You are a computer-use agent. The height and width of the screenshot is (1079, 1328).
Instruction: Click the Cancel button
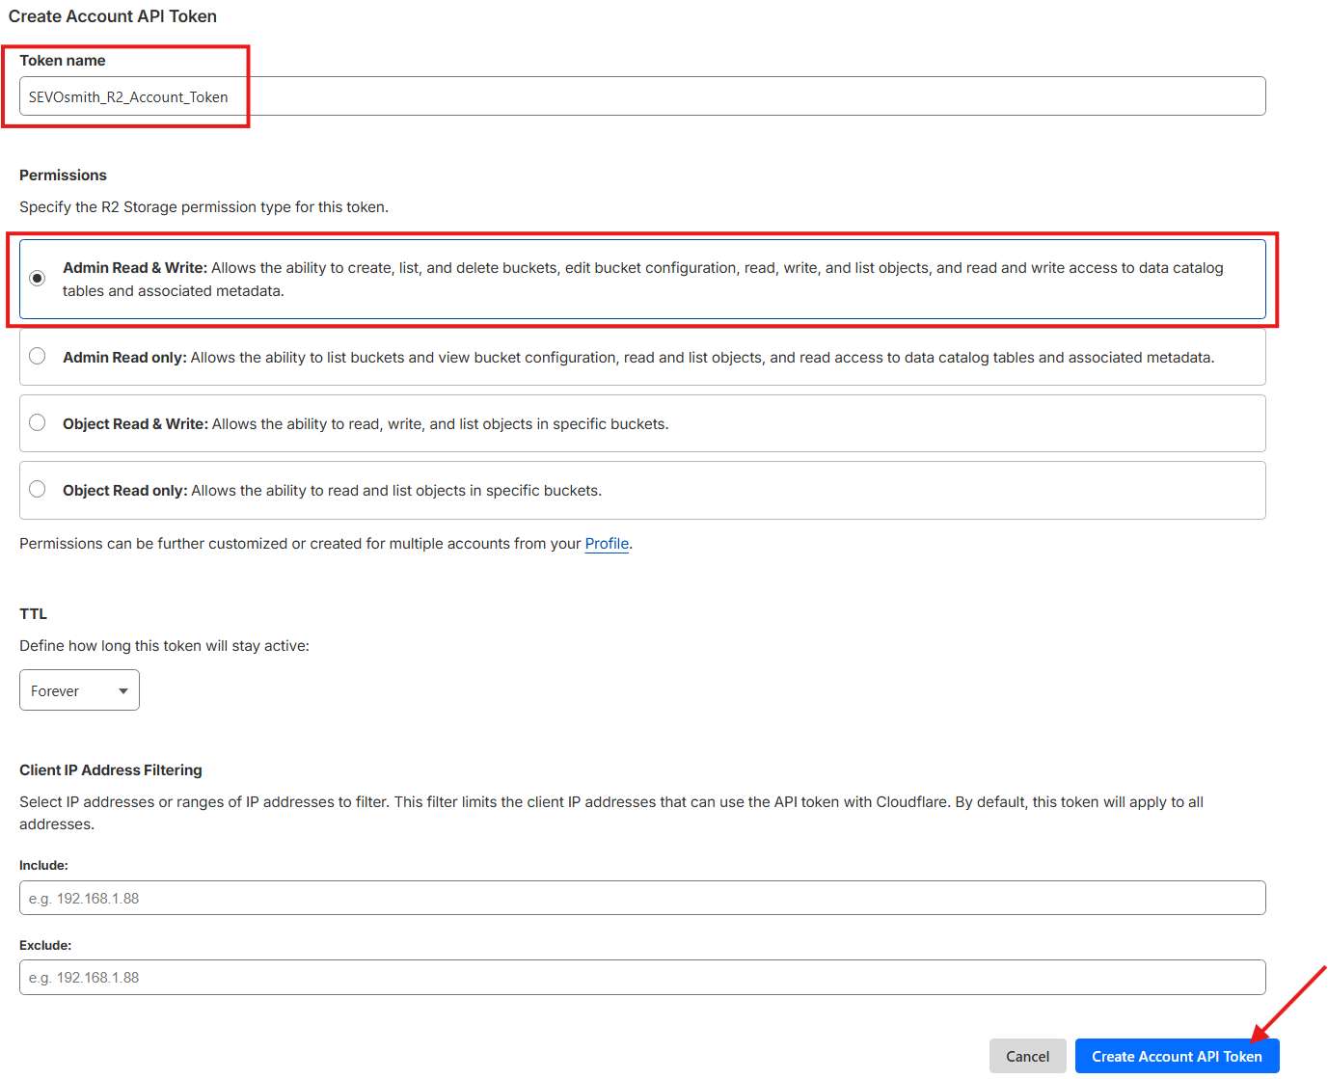[1027, 1056]
